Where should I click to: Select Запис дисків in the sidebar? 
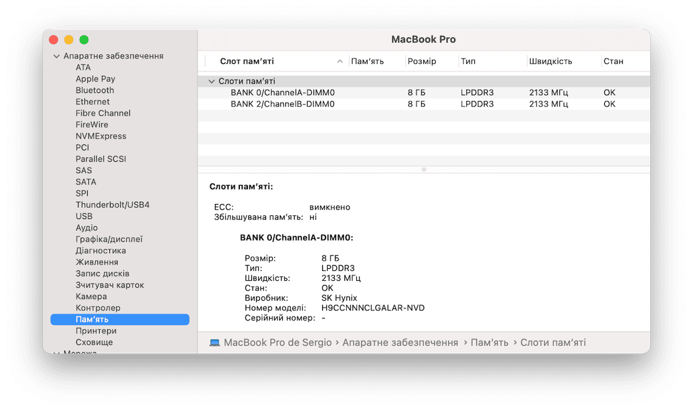103,273
